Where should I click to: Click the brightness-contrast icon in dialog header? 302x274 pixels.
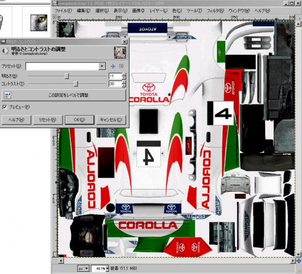5,51
